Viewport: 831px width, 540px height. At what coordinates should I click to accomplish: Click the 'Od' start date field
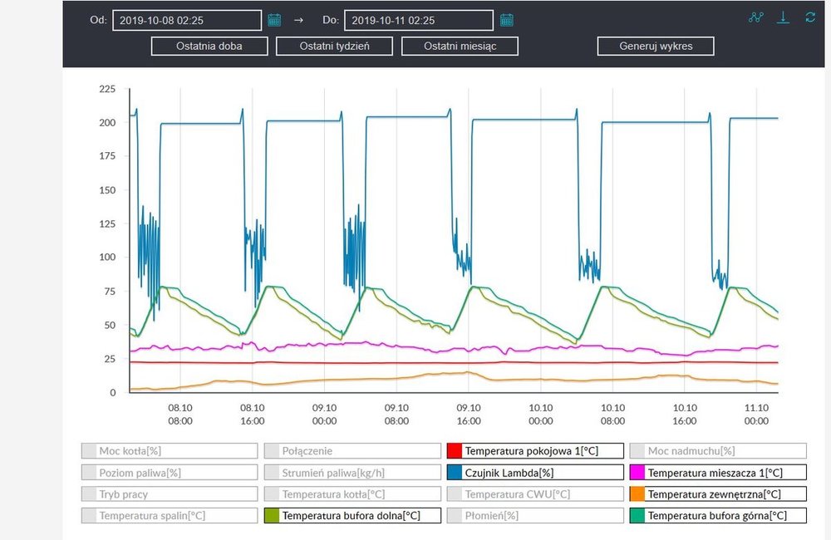188,20
